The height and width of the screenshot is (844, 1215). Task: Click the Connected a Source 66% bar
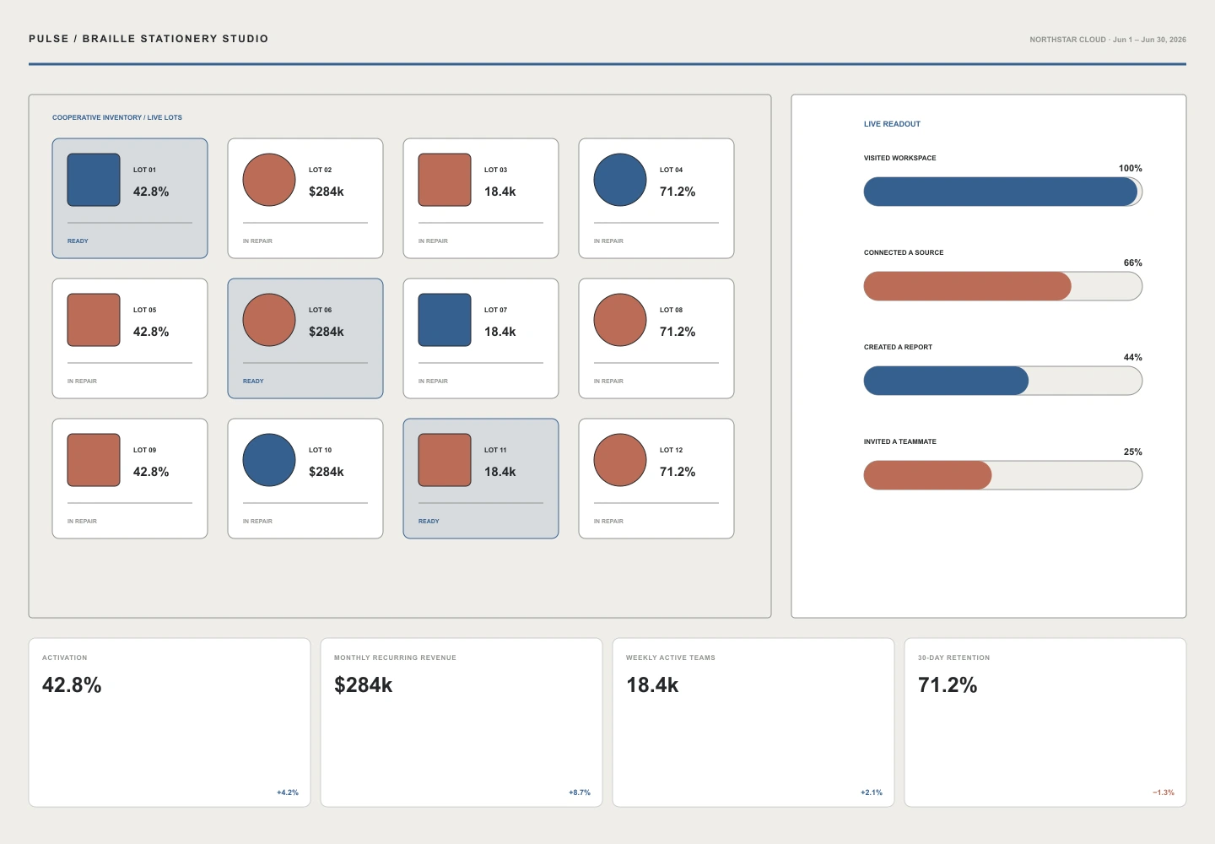(1003, 286)
